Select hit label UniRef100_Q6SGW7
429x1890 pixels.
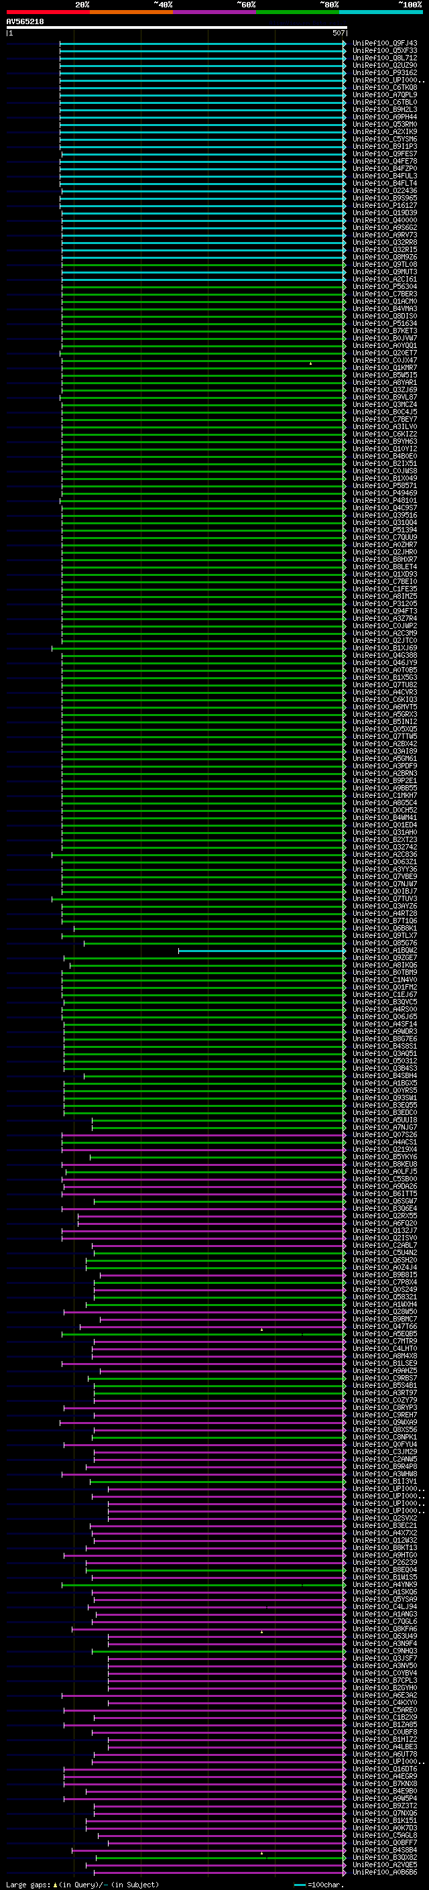pos(385,1201)
